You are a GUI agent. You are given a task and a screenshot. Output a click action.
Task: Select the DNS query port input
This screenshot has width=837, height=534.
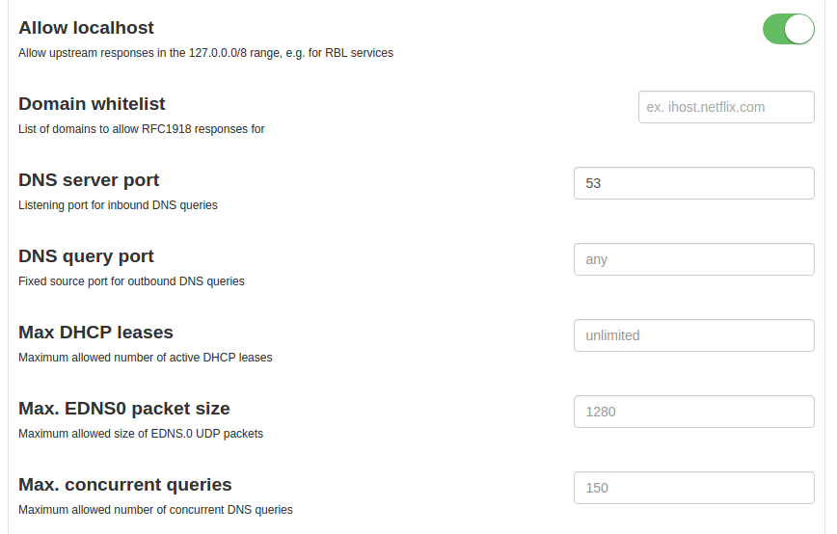click(x=693, y=259)
